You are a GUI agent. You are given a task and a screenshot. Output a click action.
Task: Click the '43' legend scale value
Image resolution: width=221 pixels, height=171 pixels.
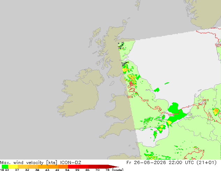[x=47, y=170]
